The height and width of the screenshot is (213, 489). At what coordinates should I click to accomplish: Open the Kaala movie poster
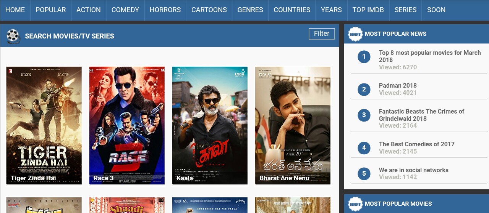(x=210, y=126)
